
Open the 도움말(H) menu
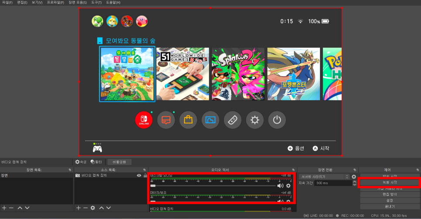[113, 3]
